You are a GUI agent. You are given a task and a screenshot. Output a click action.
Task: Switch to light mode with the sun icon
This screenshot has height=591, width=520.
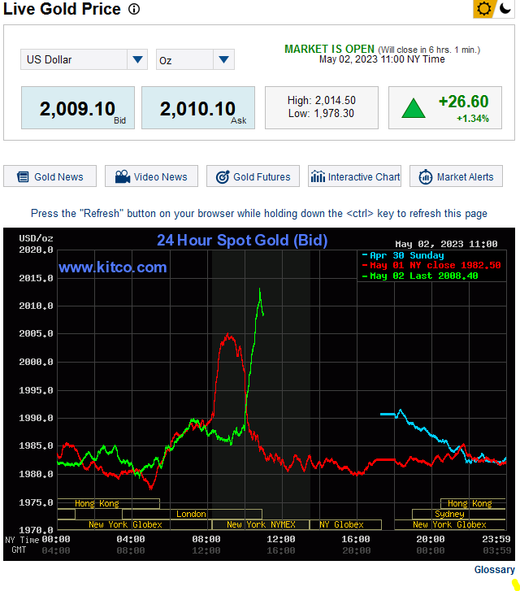pyautogui.click(x=483, y=9)
